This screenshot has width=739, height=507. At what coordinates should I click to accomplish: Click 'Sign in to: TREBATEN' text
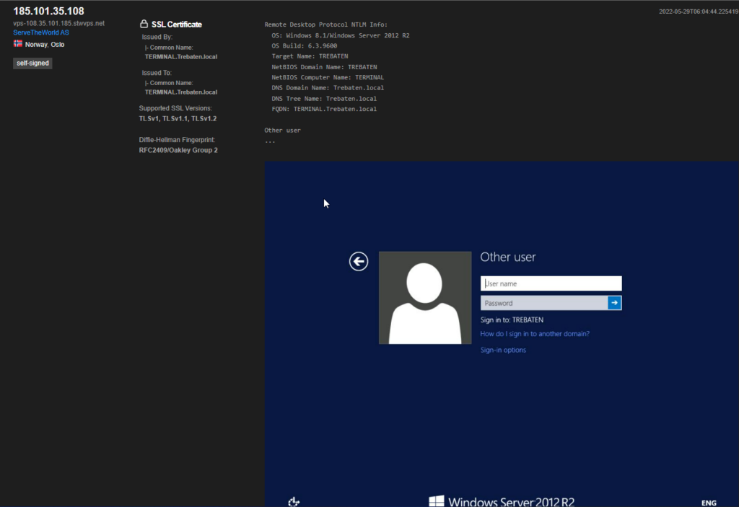[512, 320]
